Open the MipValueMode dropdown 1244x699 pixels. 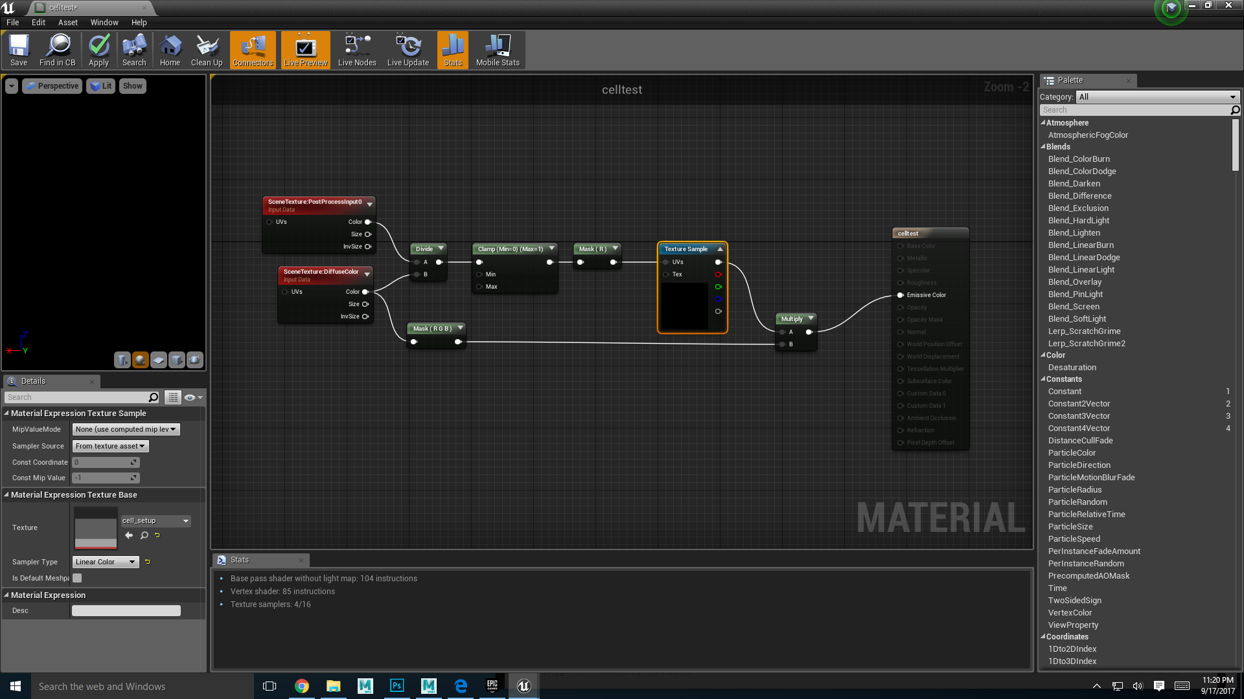[126, 429]
